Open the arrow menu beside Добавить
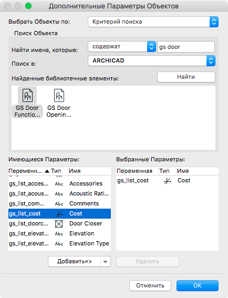Screen dimensions: 228x298 click(x=106, y=262)
